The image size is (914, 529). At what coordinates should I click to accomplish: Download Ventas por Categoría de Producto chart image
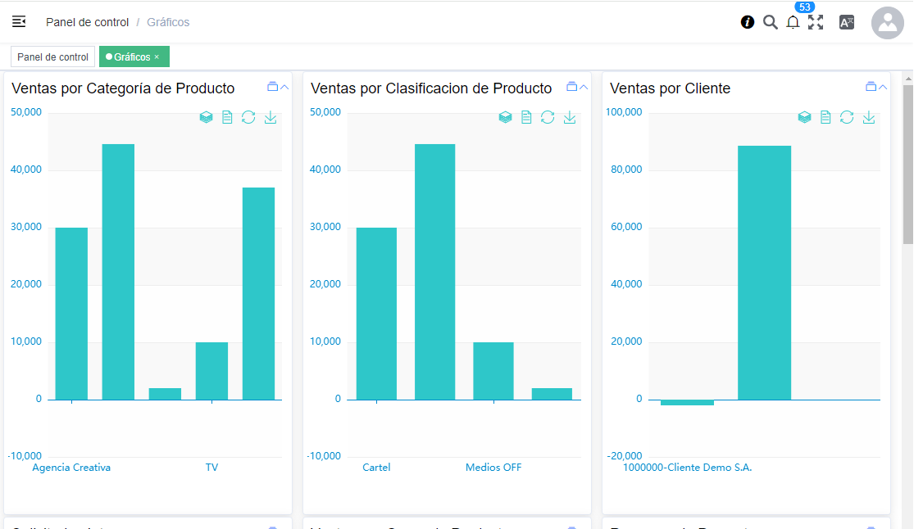click(271, 118)
